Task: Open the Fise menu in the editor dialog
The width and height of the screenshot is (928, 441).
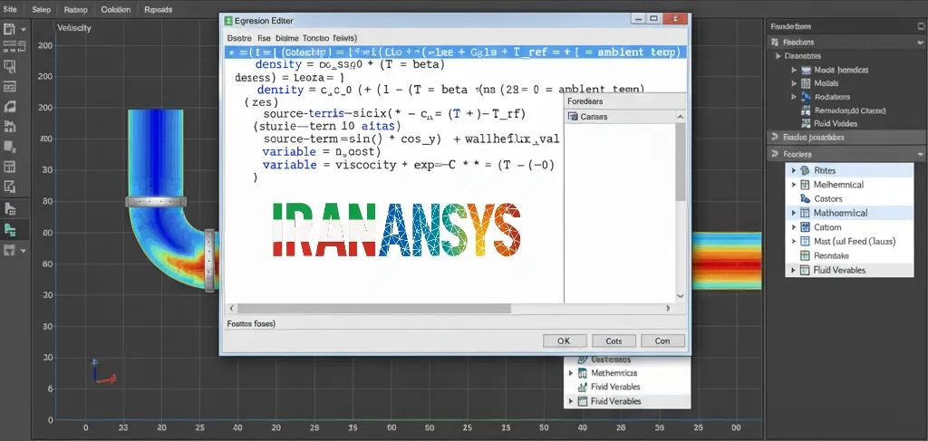Action: (x=264, y=37)
